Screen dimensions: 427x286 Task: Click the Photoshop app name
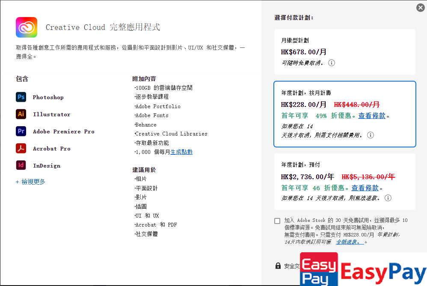pos(48,97)
